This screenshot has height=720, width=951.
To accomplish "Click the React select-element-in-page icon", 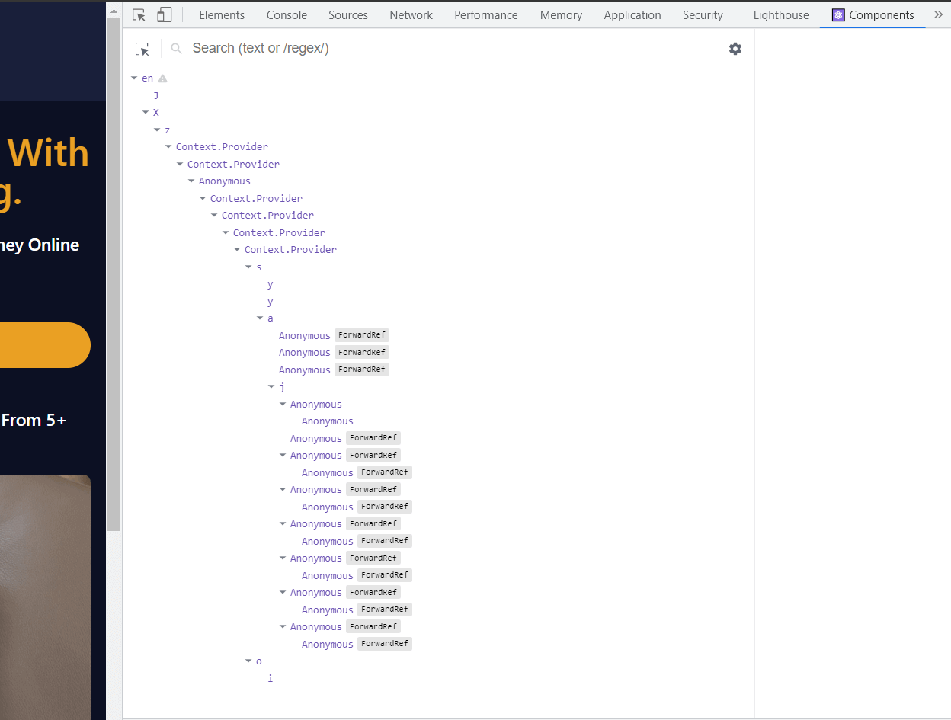I will (x=142, y=49).
